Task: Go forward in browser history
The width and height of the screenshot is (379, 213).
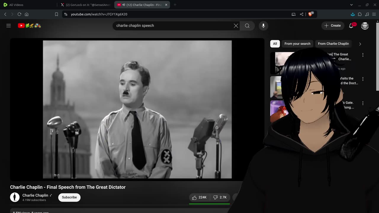Action: coord(12,14)
